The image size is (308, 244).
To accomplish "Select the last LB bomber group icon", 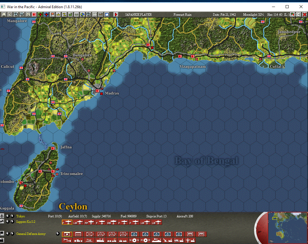I will coord(156,223).
